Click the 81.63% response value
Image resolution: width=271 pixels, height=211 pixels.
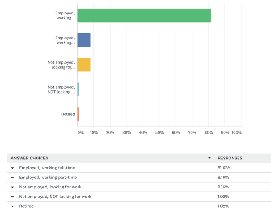(224, 168)
